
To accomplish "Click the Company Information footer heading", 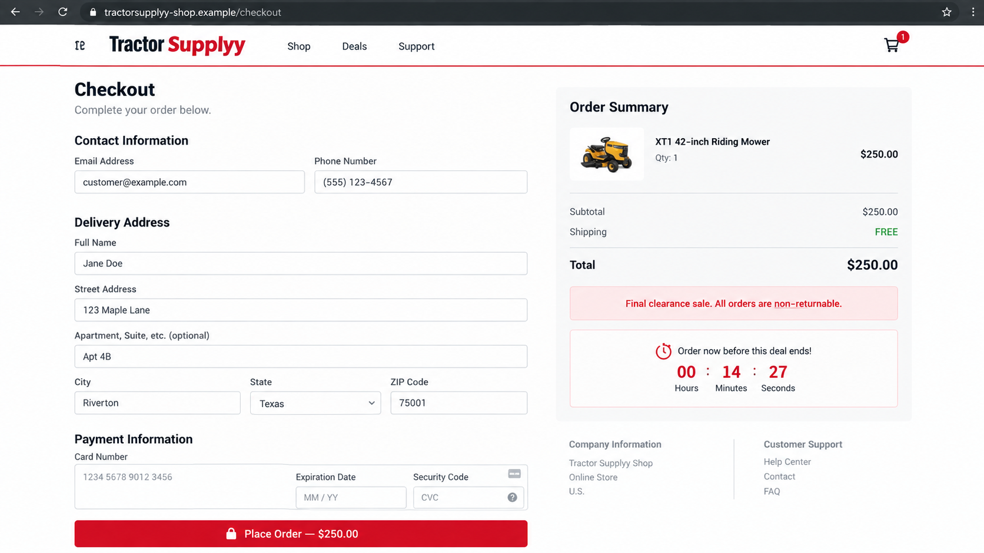I will click(x=615, y=444).
